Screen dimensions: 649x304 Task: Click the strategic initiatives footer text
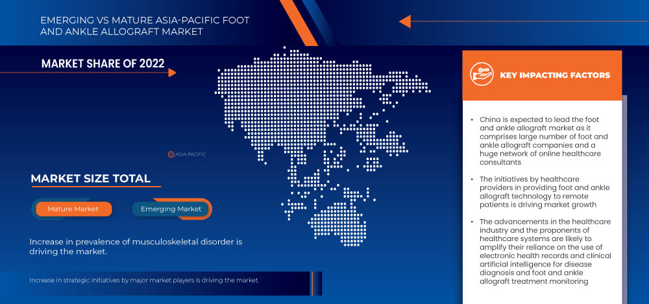pyautogui.click(x=144, y=280)
